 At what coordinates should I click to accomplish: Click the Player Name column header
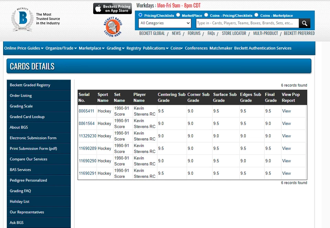tap(140, 98)
